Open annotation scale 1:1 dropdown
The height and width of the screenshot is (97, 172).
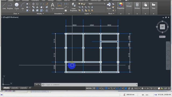137,88
